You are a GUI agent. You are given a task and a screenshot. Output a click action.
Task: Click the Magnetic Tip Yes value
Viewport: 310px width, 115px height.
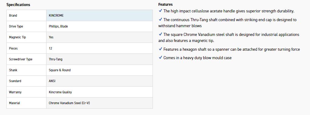[x=51, y=37]
